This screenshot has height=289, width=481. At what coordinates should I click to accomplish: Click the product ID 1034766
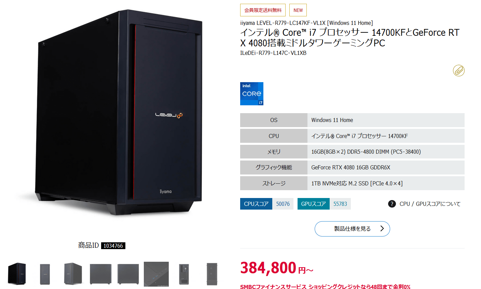pos(113,246)
